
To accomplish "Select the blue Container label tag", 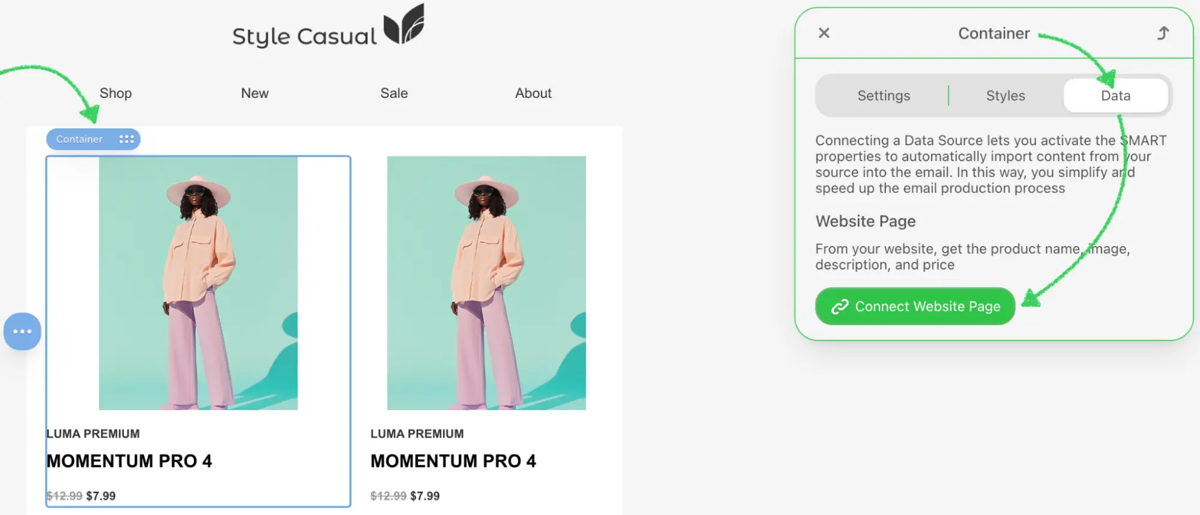I will tap(93, 139).
